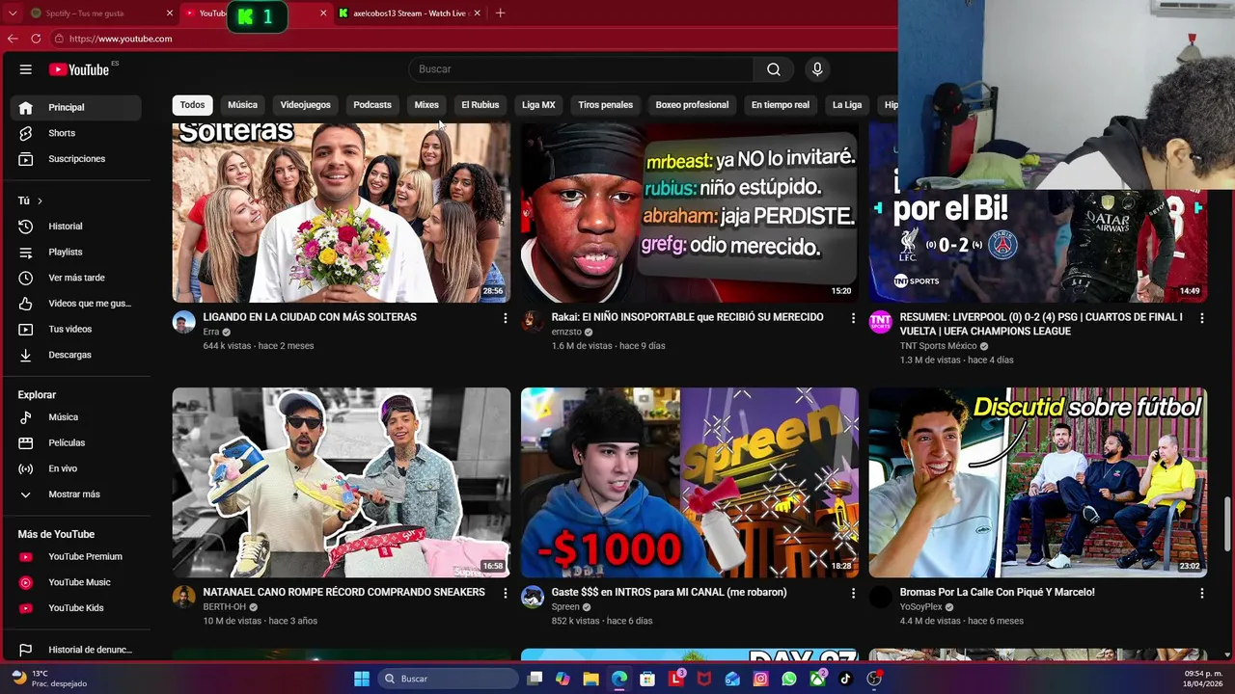Viewport: 1235px width, 694px height.
Task: Open Principal in the sidebar
Action: point(75,107)
